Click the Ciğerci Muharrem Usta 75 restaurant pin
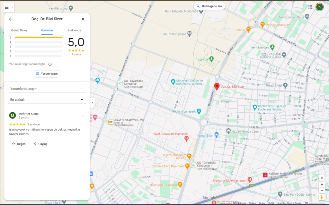The width and height of the screenshot is (329, 205). pos(189,156)
